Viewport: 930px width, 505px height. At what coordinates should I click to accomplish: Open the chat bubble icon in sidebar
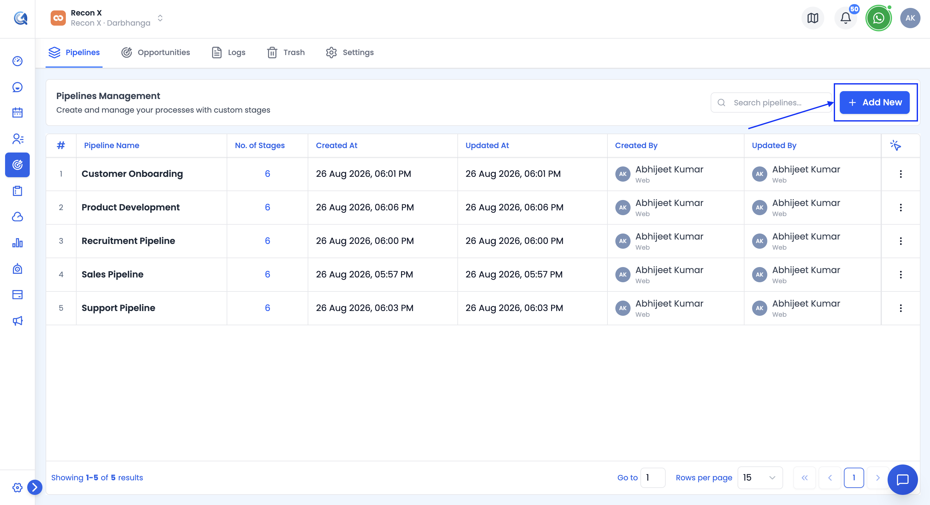click(17, 87)
